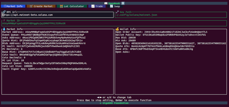Image resolution: width=229 pixels, height=107 pixels.
Task: Focus the Key Path input field
Action: click(171, 15)
